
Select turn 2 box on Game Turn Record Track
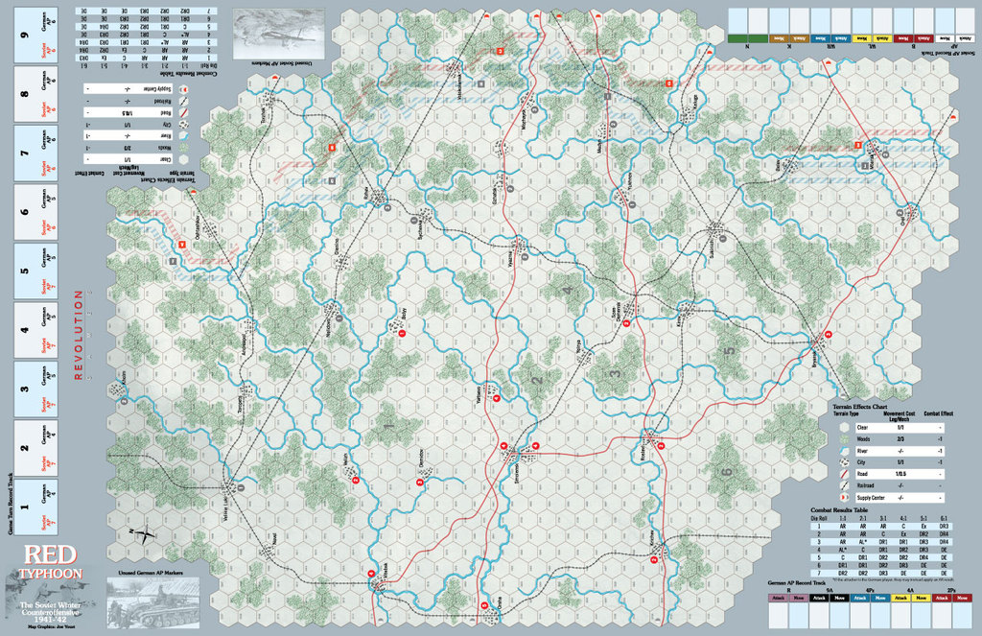pyautogui.click(x=36, y=448)
